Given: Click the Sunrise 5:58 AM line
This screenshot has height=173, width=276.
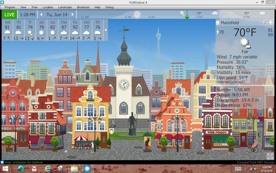Looking at the screenshot, I should (x=233, y=90).
